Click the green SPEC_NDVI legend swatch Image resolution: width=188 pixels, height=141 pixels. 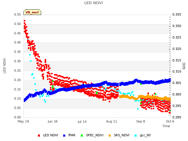(x=82, y=135)
